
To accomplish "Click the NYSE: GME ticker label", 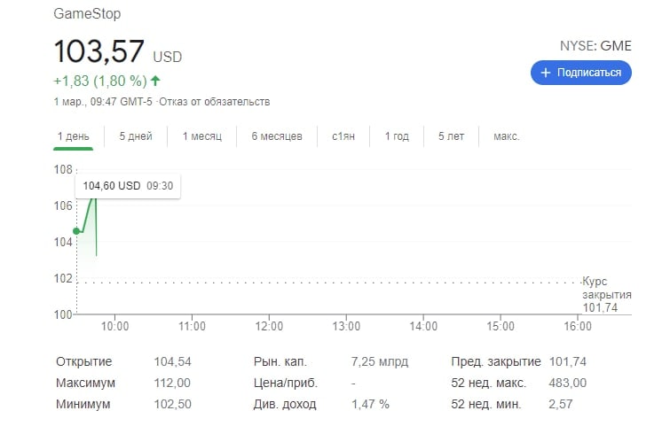I will coord(595,46).
